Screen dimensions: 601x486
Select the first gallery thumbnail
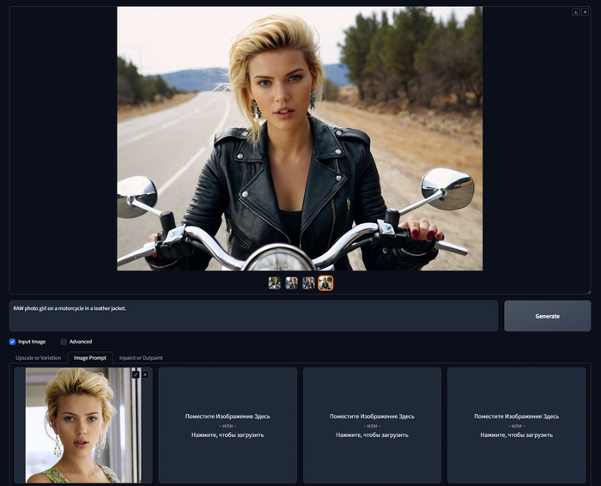pyautogui.click(x=275, y=283)
